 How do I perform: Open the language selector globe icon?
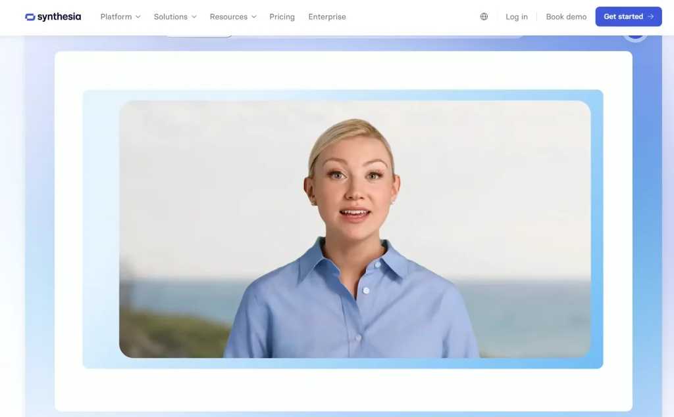tap(484, 17)
